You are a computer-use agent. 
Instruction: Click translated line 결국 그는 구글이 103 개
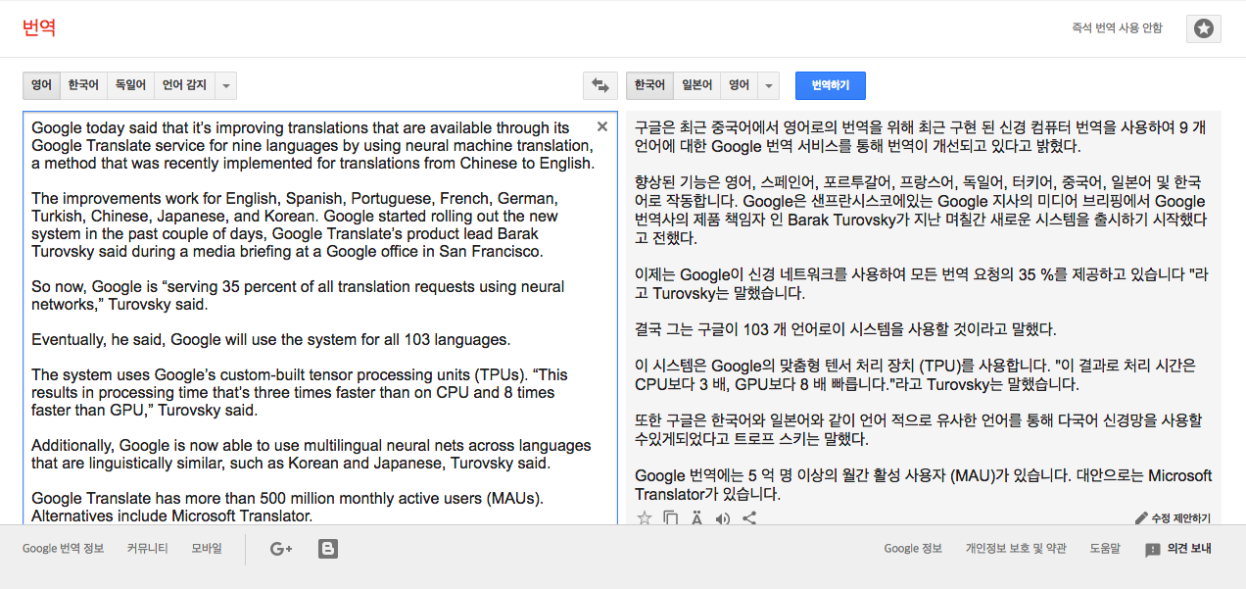(845, 329)
